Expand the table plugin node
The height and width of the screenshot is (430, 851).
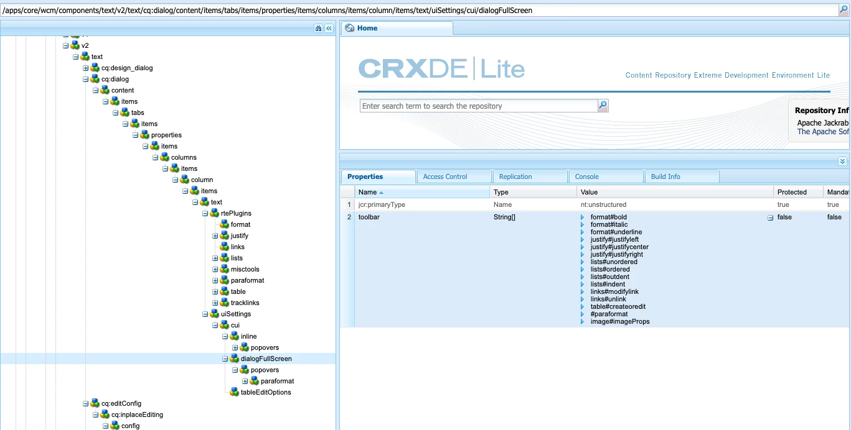[x=215, y=291]
